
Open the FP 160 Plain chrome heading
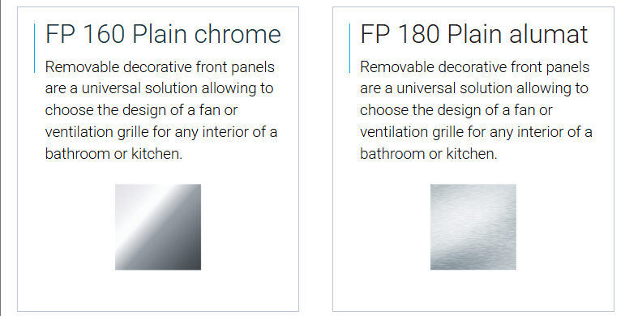point(163,34)
